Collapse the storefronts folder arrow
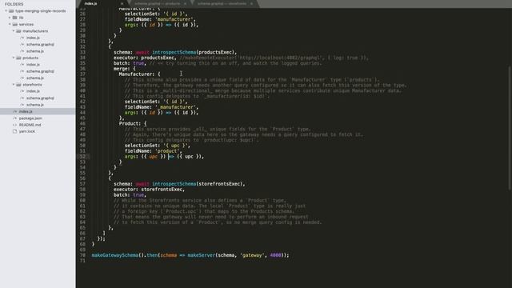This screenshot has height=288, width=512. tap(14, 85)
